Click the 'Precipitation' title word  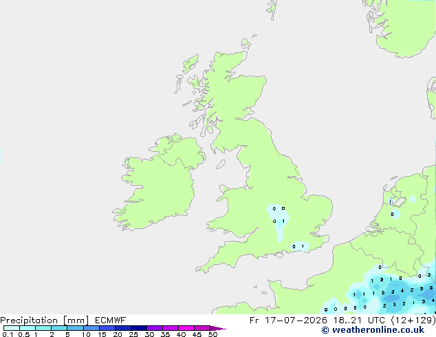pyautogui.click(x=29, y=320)
